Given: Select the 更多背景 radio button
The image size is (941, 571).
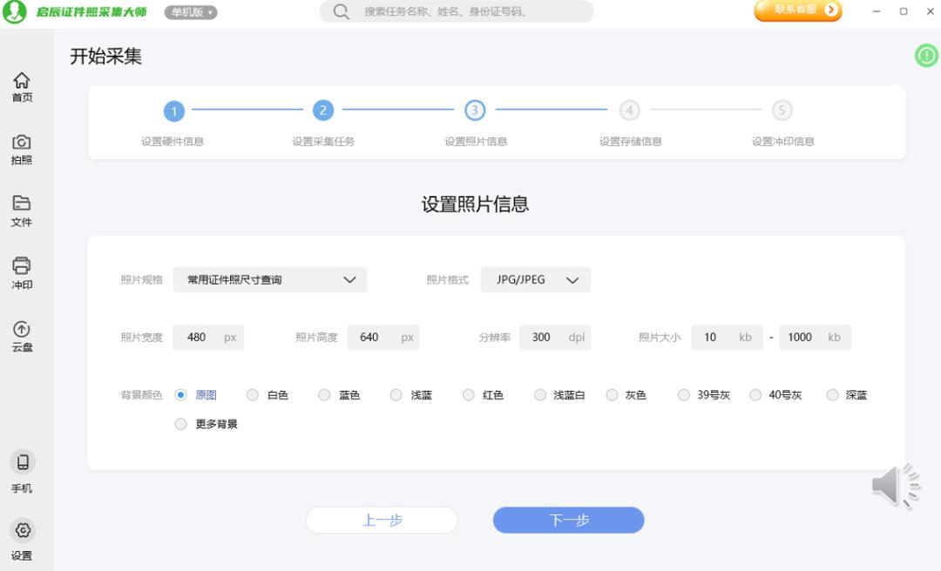Looking at the screenshot, I should pos(181,425).
